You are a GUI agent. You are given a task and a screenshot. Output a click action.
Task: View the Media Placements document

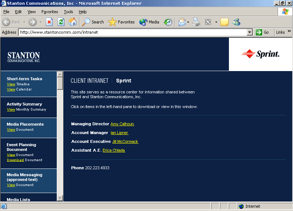(11, 130)
